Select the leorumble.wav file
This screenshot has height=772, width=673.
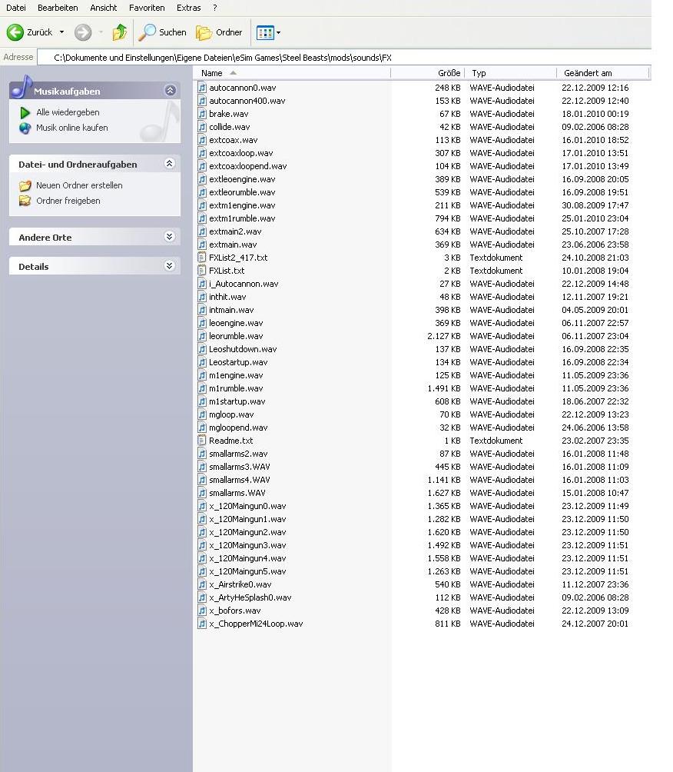(x=236, y=336)
